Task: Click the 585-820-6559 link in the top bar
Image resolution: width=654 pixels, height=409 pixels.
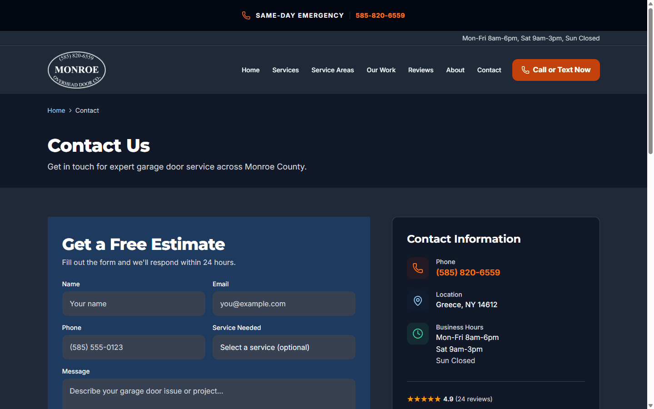Action: (380, 15)
